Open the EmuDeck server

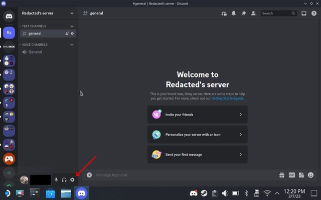click(x=9, y=46)
